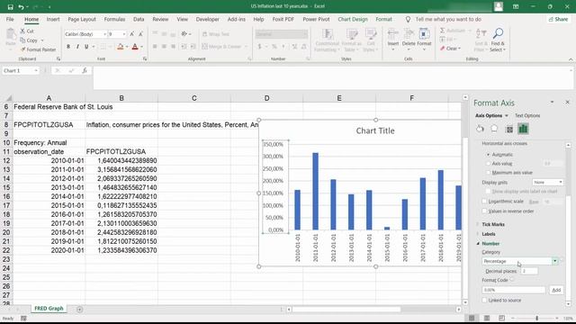Click Text Options in Format Axis
This screenshot has width=576, height=324.
(527, 116)
